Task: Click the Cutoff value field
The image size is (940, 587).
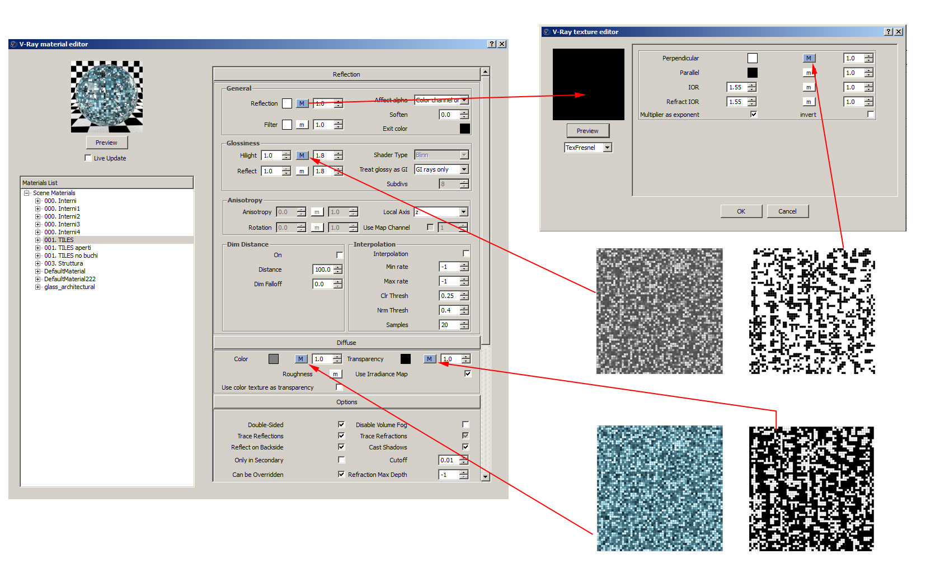Action: (449, 460)
